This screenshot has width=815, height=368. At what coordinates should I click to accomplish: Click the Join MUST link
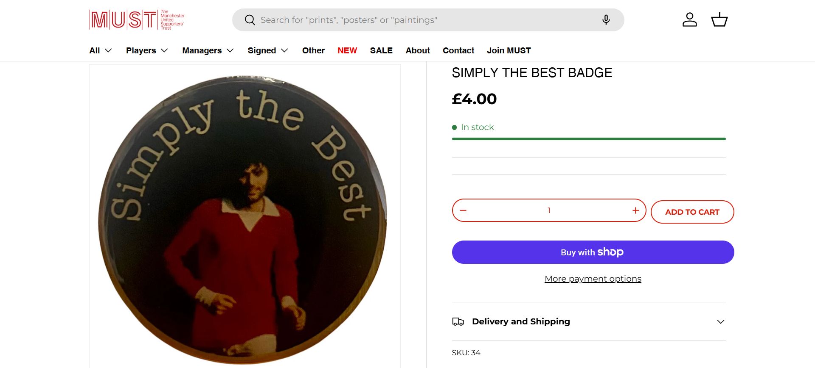click(509, 50)
